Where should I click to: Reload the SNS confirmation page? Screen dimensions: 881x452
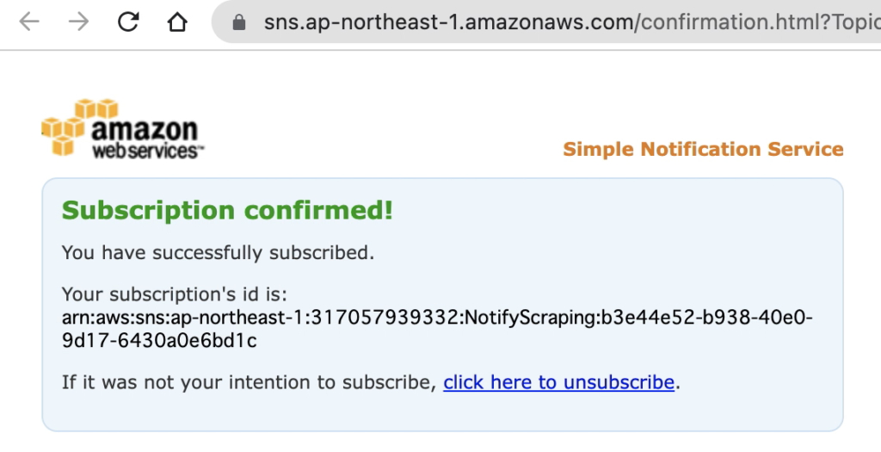point(128,22)
